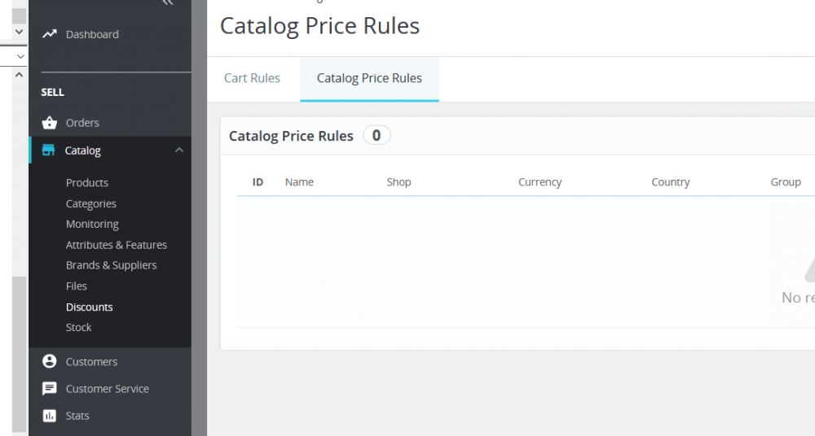815x436 pixels.
Task: Open Attributes & Features page
Action: pos(117,245)
